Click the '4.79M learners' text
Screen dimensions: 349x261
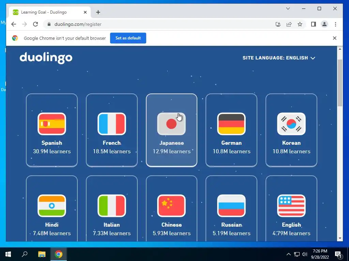291,233
